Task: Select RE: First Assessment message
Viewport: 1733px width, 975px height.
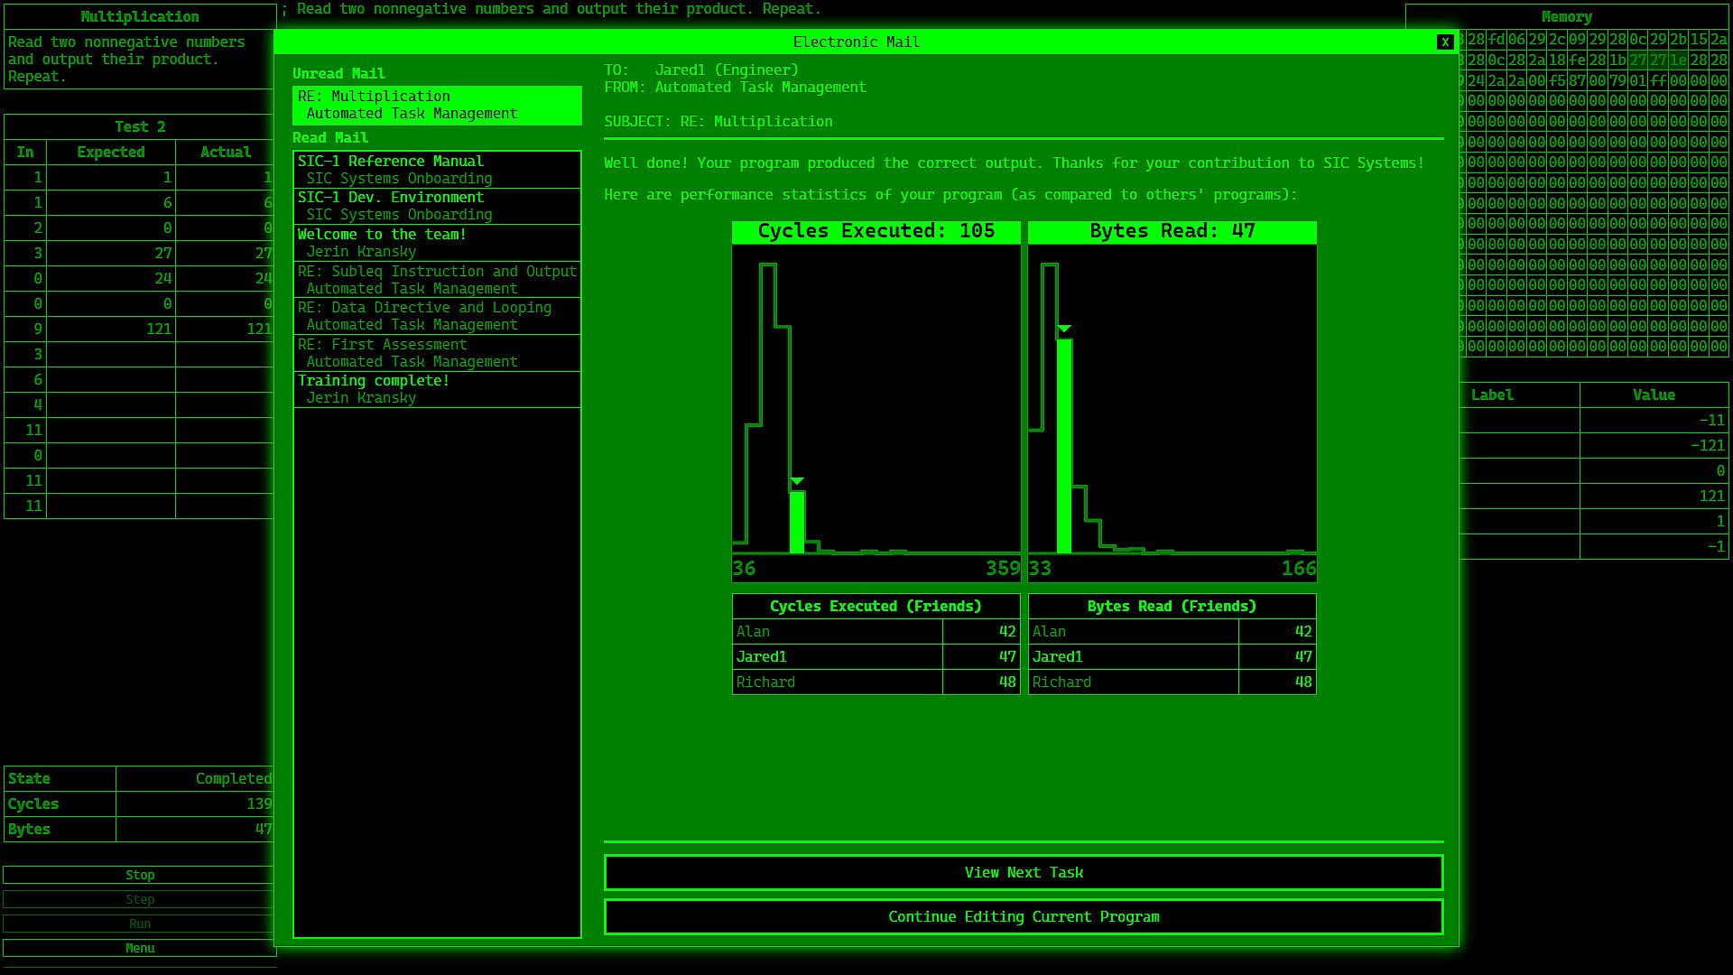Action: (437, 353)
